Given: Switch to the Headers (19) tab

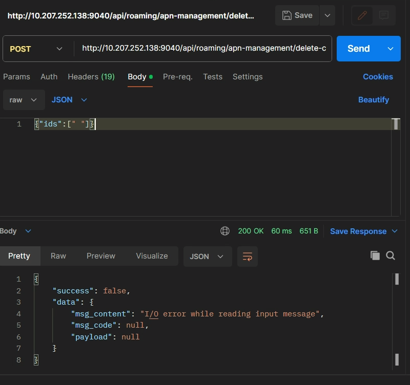Looking at the screenshot, I should [91, 77].
